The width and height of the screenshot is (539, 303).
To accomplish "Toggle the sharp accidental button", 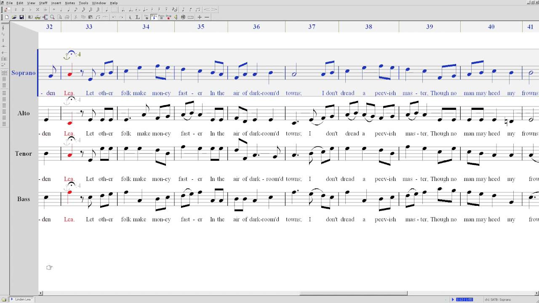I will tap(23, 9).
